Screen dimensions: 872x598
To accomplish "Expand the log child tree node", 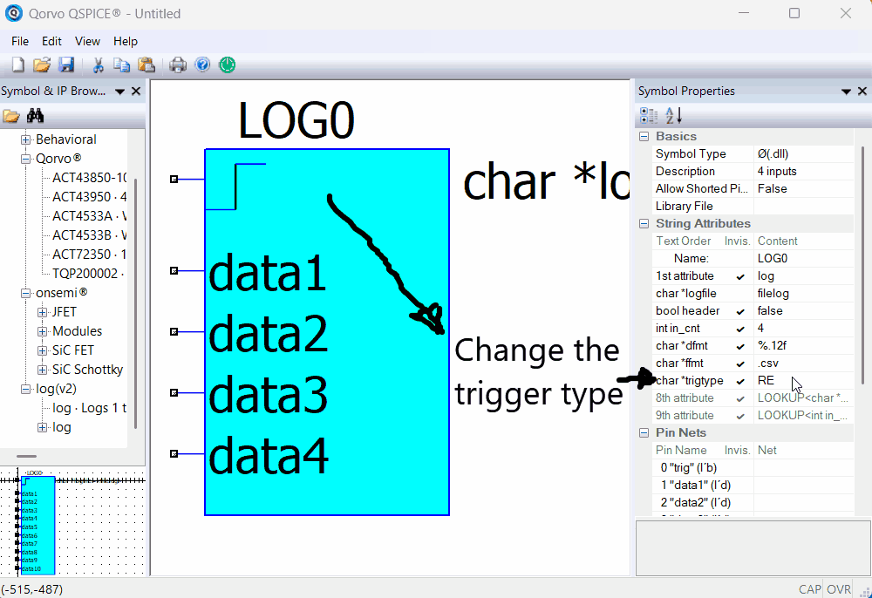I will (x=42, y=427).
